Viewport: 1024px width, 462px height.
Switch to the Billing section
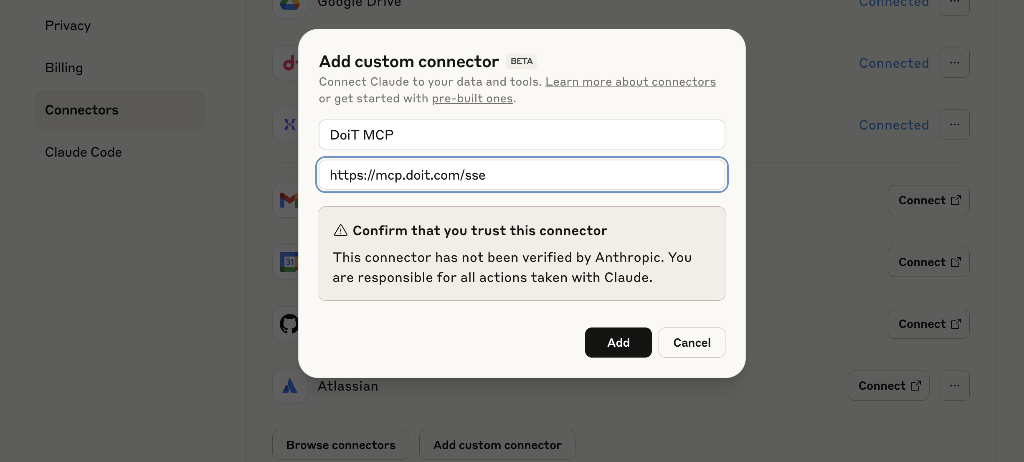point(63,68)
